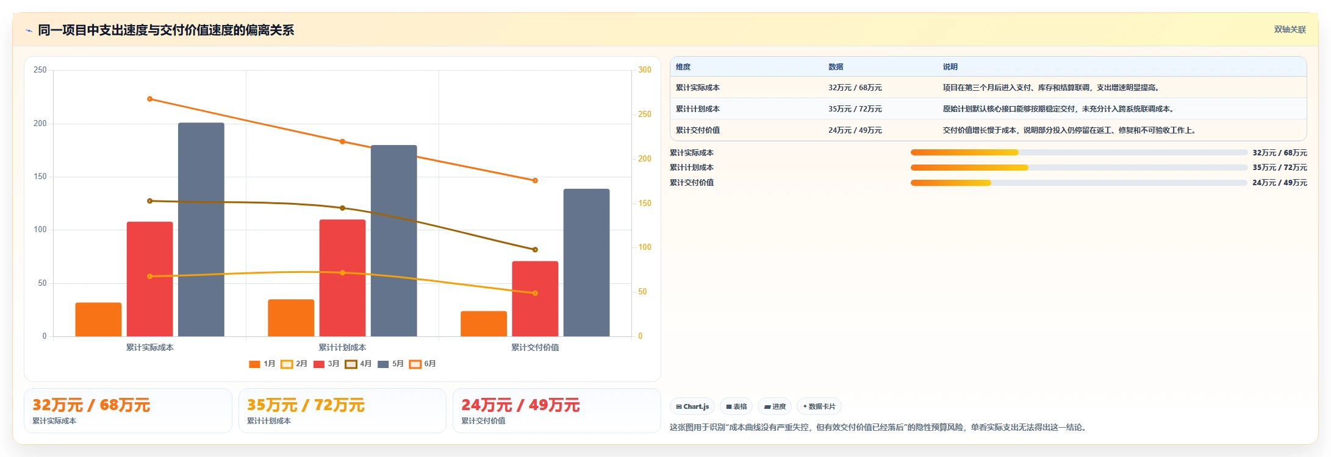
Task: Click the note starting 原始计划默认核心接口
Action: tap(1060, 109)
